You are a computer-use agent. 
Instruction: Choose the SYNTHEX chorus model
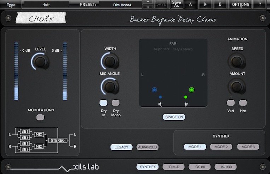pos(148,167)
